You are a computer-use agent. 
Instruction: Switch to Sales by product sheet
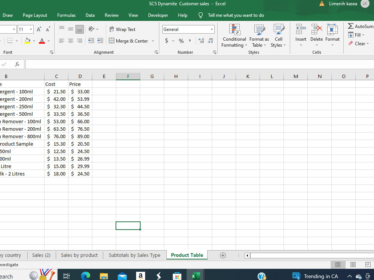point(79,255)
